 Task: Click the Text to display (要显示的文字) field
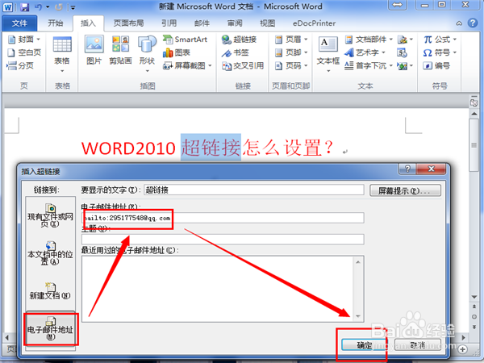[x=254, y=190]
